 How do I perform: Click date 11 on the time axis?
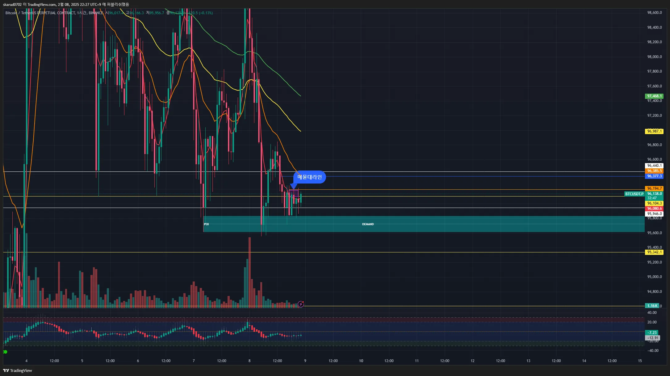pyautogui.click(x=417, y=361)
